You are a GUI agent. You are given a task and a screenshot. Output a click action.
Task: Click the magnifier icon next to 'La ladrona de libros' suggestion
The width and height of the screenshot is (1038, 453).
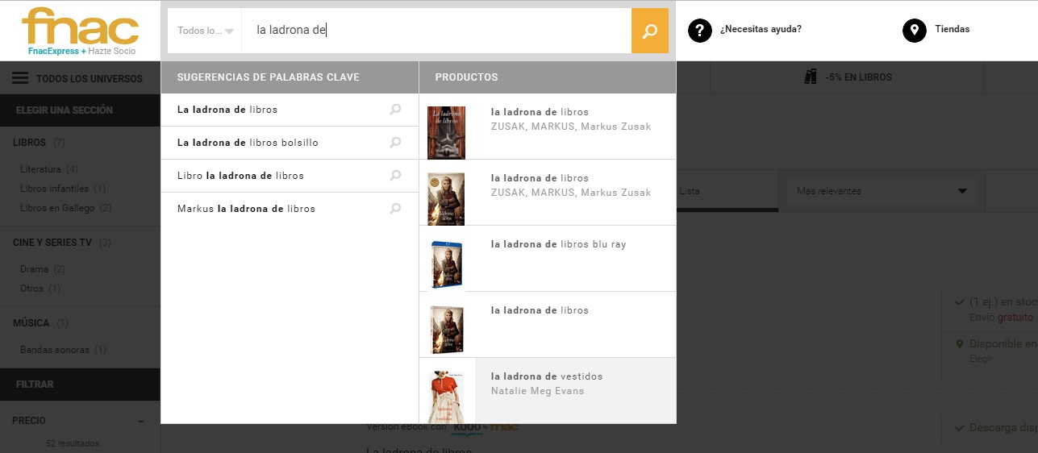pos(395,110)
